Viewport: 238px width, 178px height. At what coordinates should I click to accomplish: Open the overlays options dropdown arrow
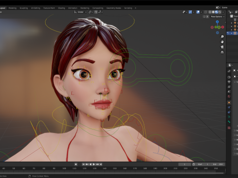(201, 12)
